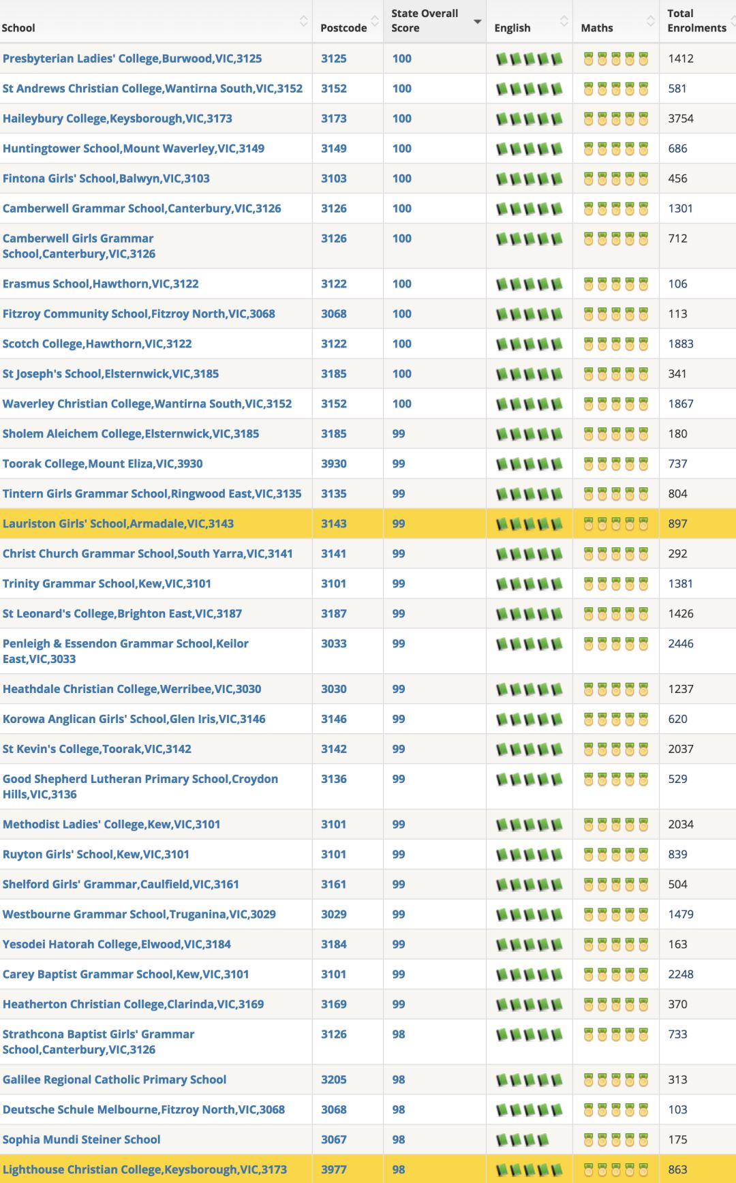
Task: Open Methodist Ladies' College, Kew link
Action: click(112, 825)
